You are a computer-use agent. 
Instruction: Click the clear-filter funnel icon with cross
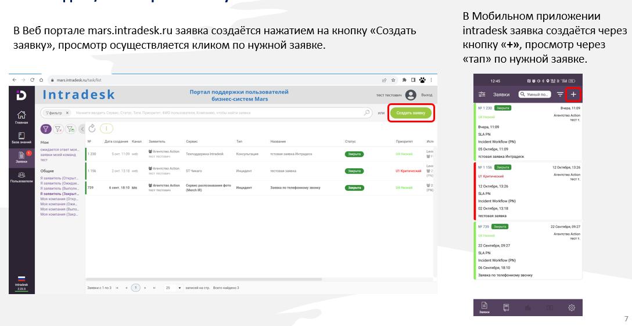(59, 129)
